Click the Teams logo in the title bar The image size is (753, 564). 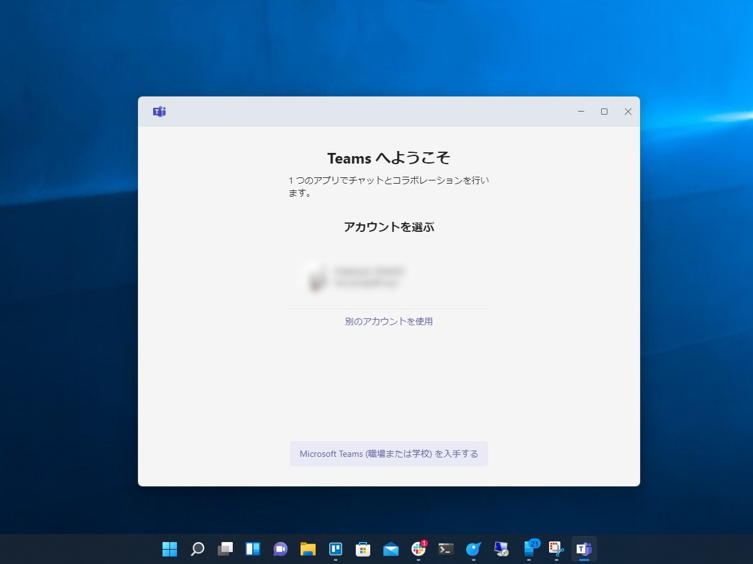tap(160, 111)
